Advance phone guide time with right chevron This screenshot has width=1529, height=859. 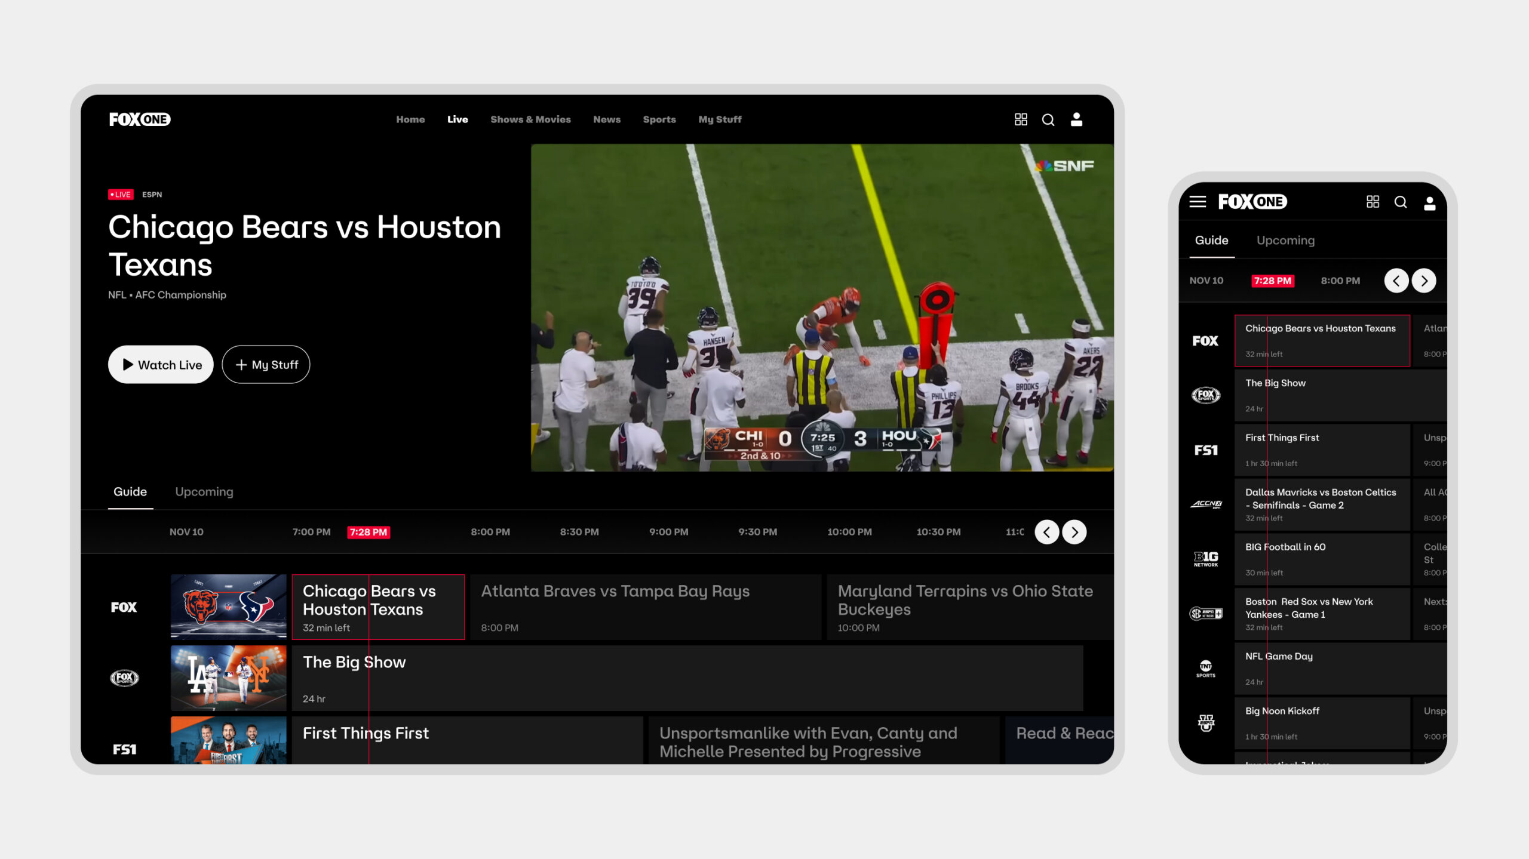click(x=1424, y=281)
